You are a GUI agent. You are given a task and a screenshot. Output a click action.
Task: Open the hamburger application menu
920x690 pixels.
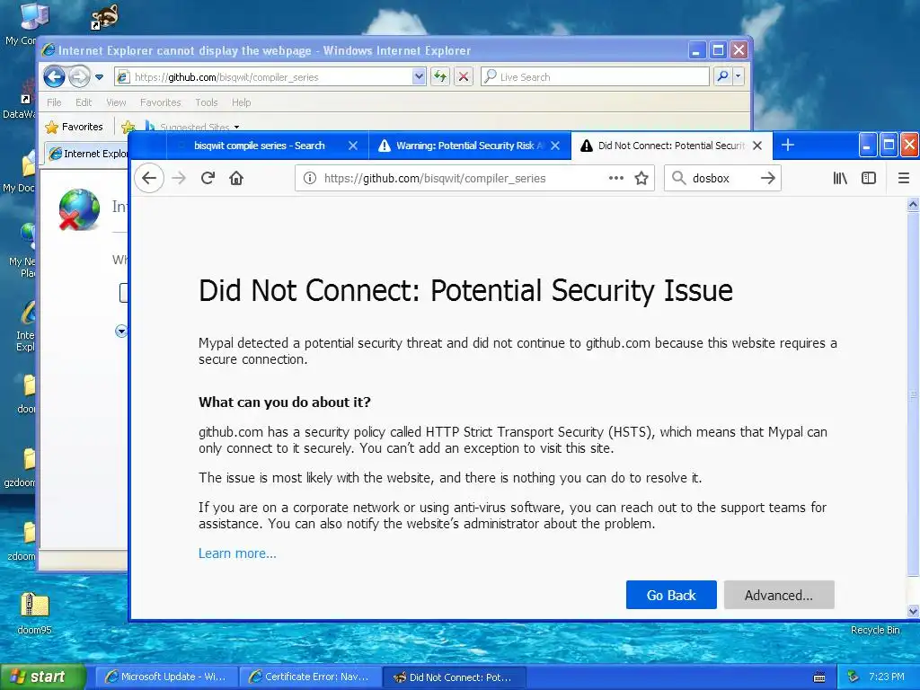pos(904,178)
